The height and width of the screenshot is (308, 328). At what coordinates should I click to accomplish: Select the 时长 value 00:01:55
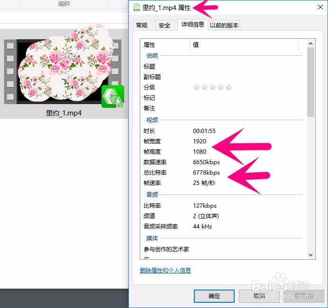tap(204, 131)
